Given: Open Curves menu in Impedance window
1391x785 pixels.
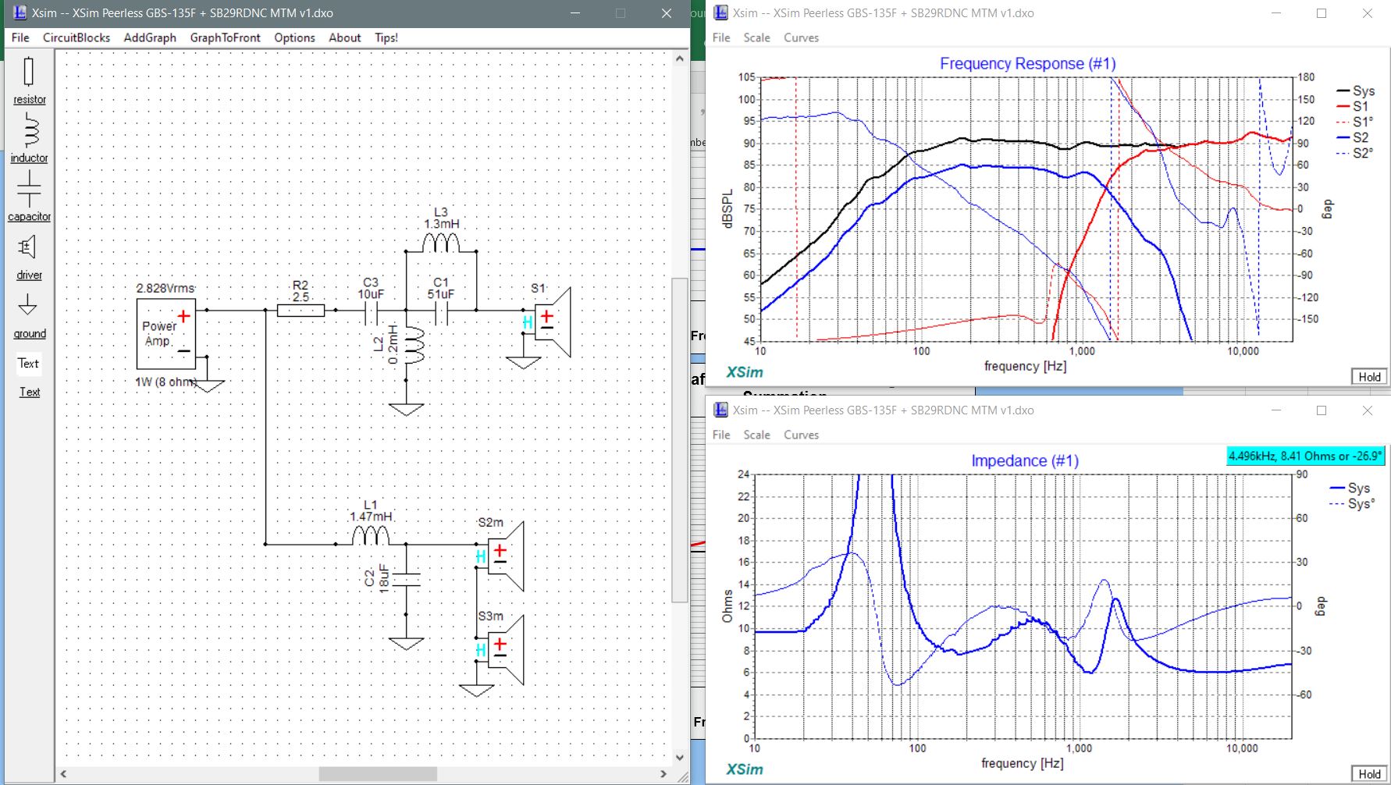Looking at the screenshot, I should pos(801,435).
